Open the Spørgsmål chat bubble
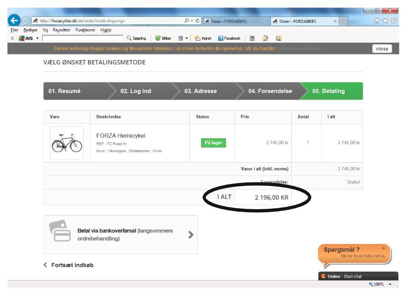This screenshot has width=417, height=295. click(354, 254)
